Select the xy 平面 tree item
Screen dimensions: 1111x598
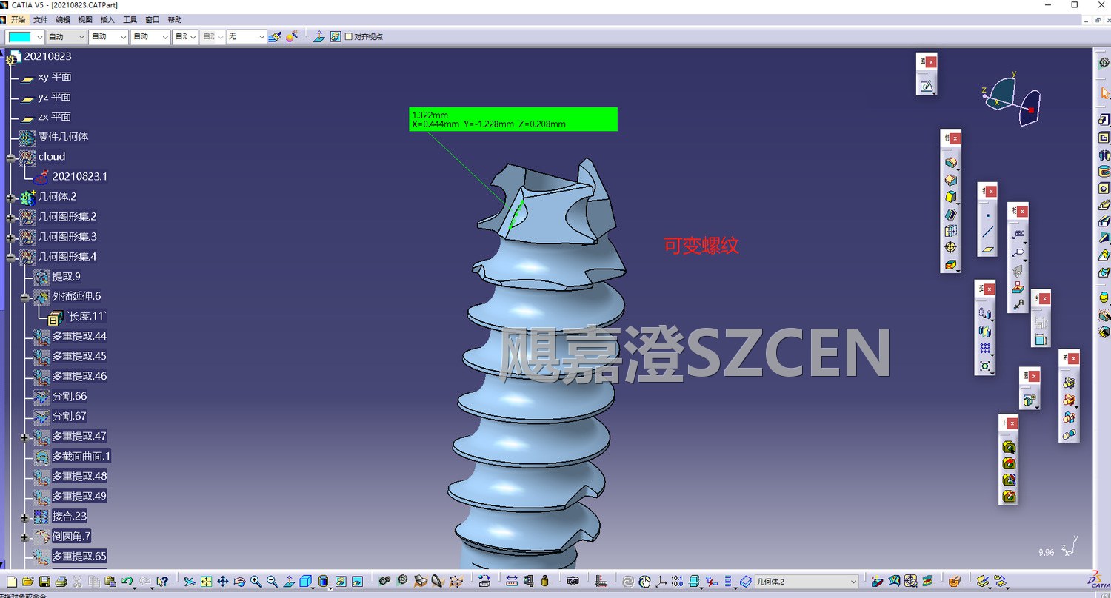coord(54,77)
